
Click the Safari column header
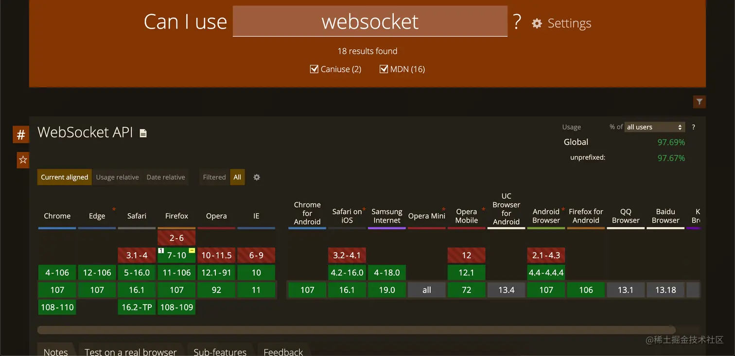coord(137,216)
